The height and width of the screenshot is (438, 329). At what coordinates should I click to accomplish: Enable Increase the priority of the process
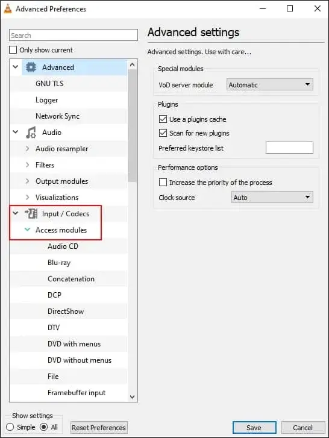pyautogui.click(x=163, y=182)
